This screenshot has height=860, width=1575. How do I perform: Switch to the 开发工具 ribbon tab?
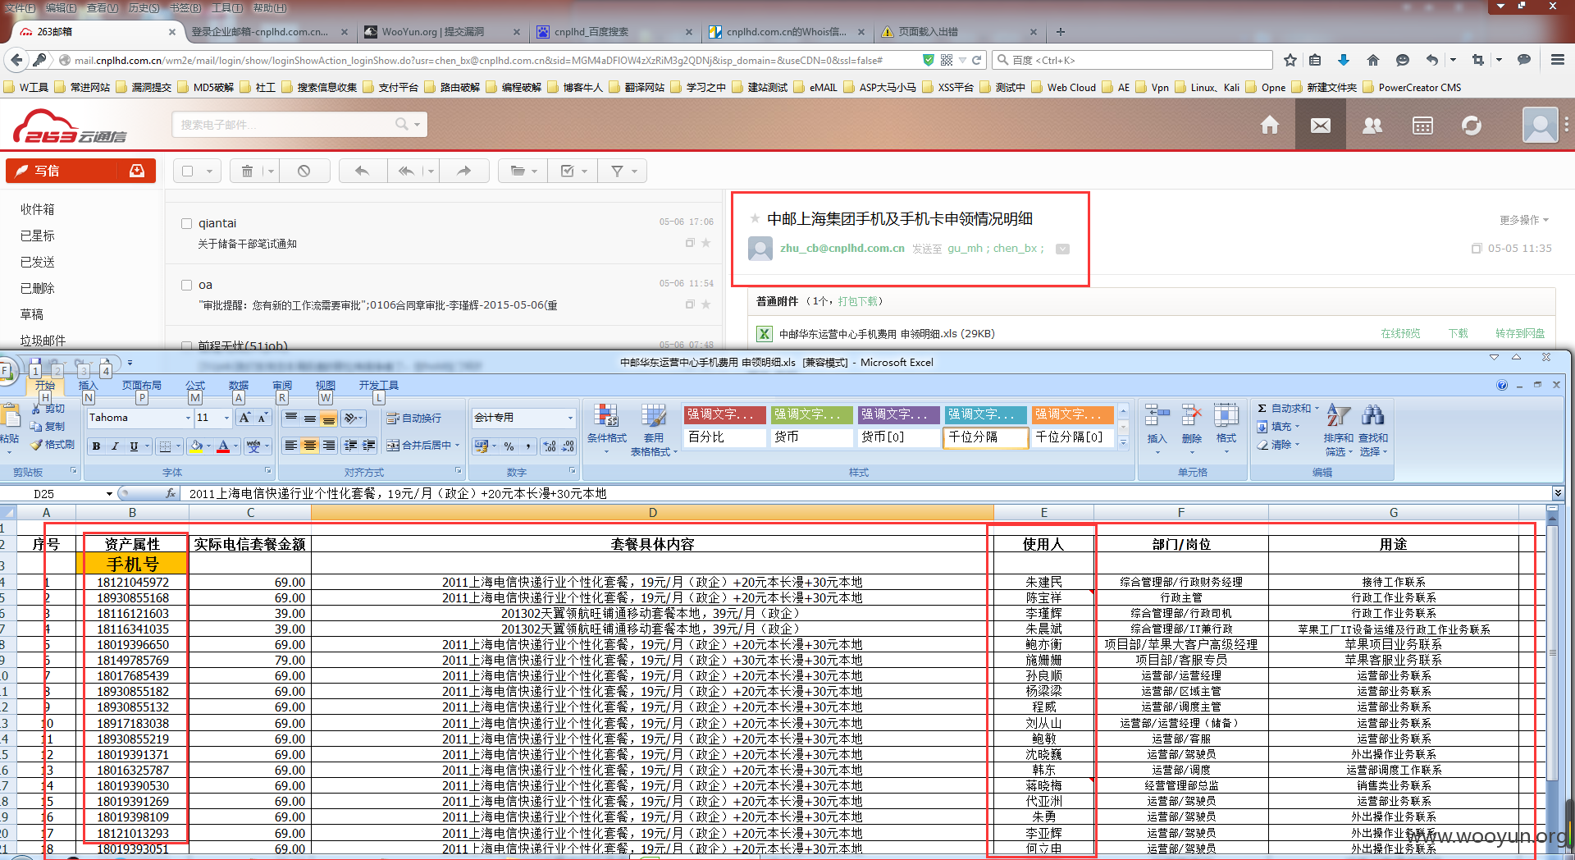(378, 385)
